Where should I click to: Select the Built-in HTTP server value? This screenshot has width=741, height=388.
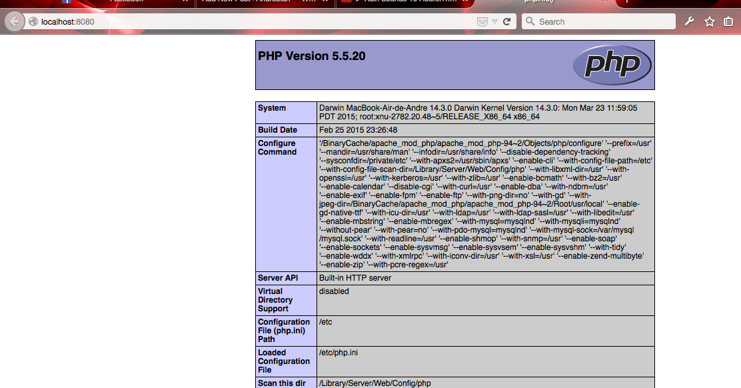pos(355,278)
